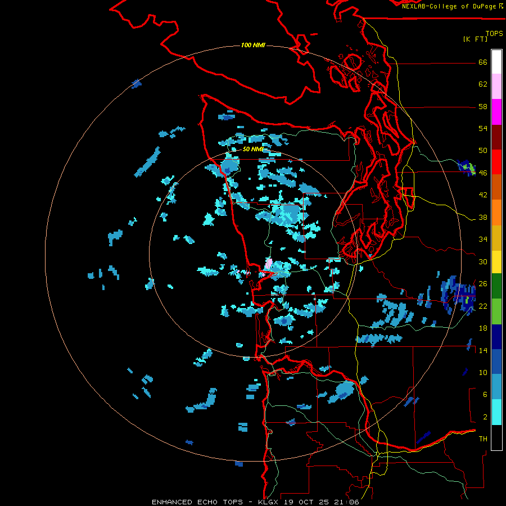This screenshot has height=506, width=506.
Task: Click the '[K FT]' units label
Action: [475, 39]
